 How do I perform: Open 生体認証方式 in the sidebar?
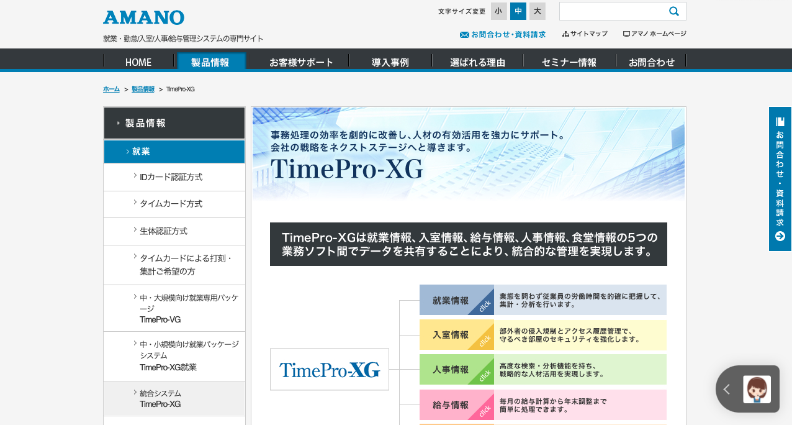coord(174,231)
